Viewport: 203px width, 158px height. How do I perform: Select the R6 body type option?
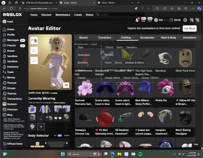[55, 135]
